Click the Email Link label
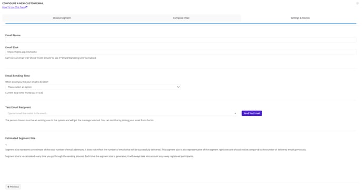362x190 pixels. pyautogui.click(x=12, y=47)
